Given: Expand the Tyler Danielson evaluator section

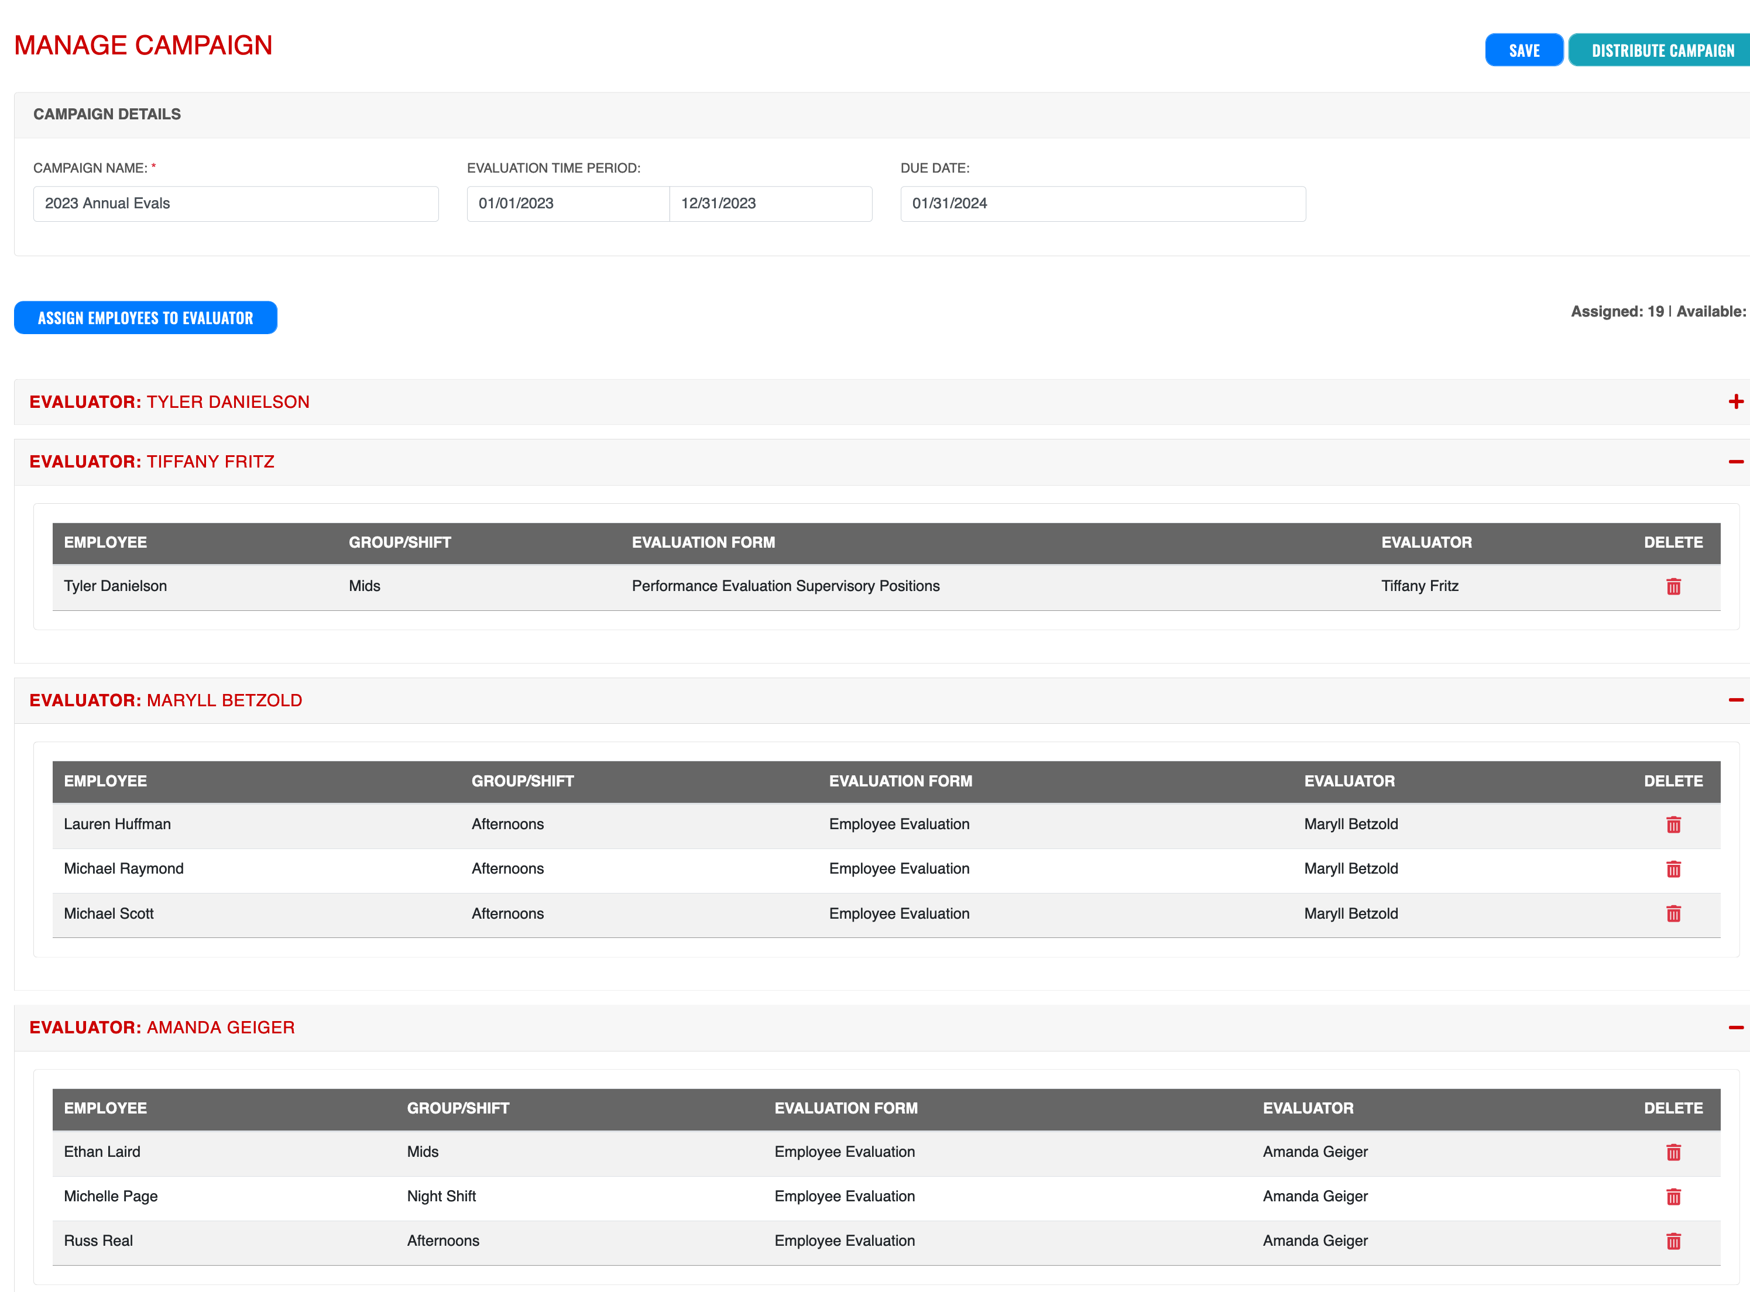Looking at the screenshot, I should click(1738, 401).
